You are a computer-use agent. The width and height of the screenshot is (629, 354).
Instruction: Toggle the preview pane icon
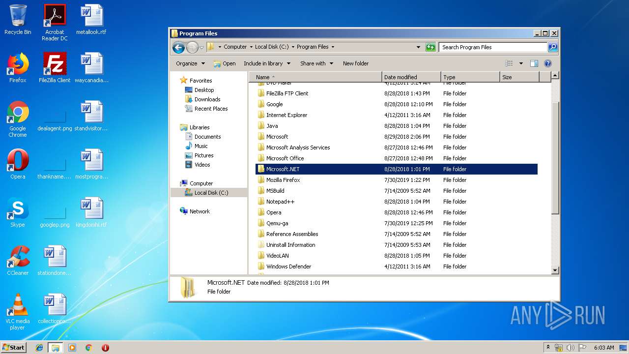click(x=534, y=63)
